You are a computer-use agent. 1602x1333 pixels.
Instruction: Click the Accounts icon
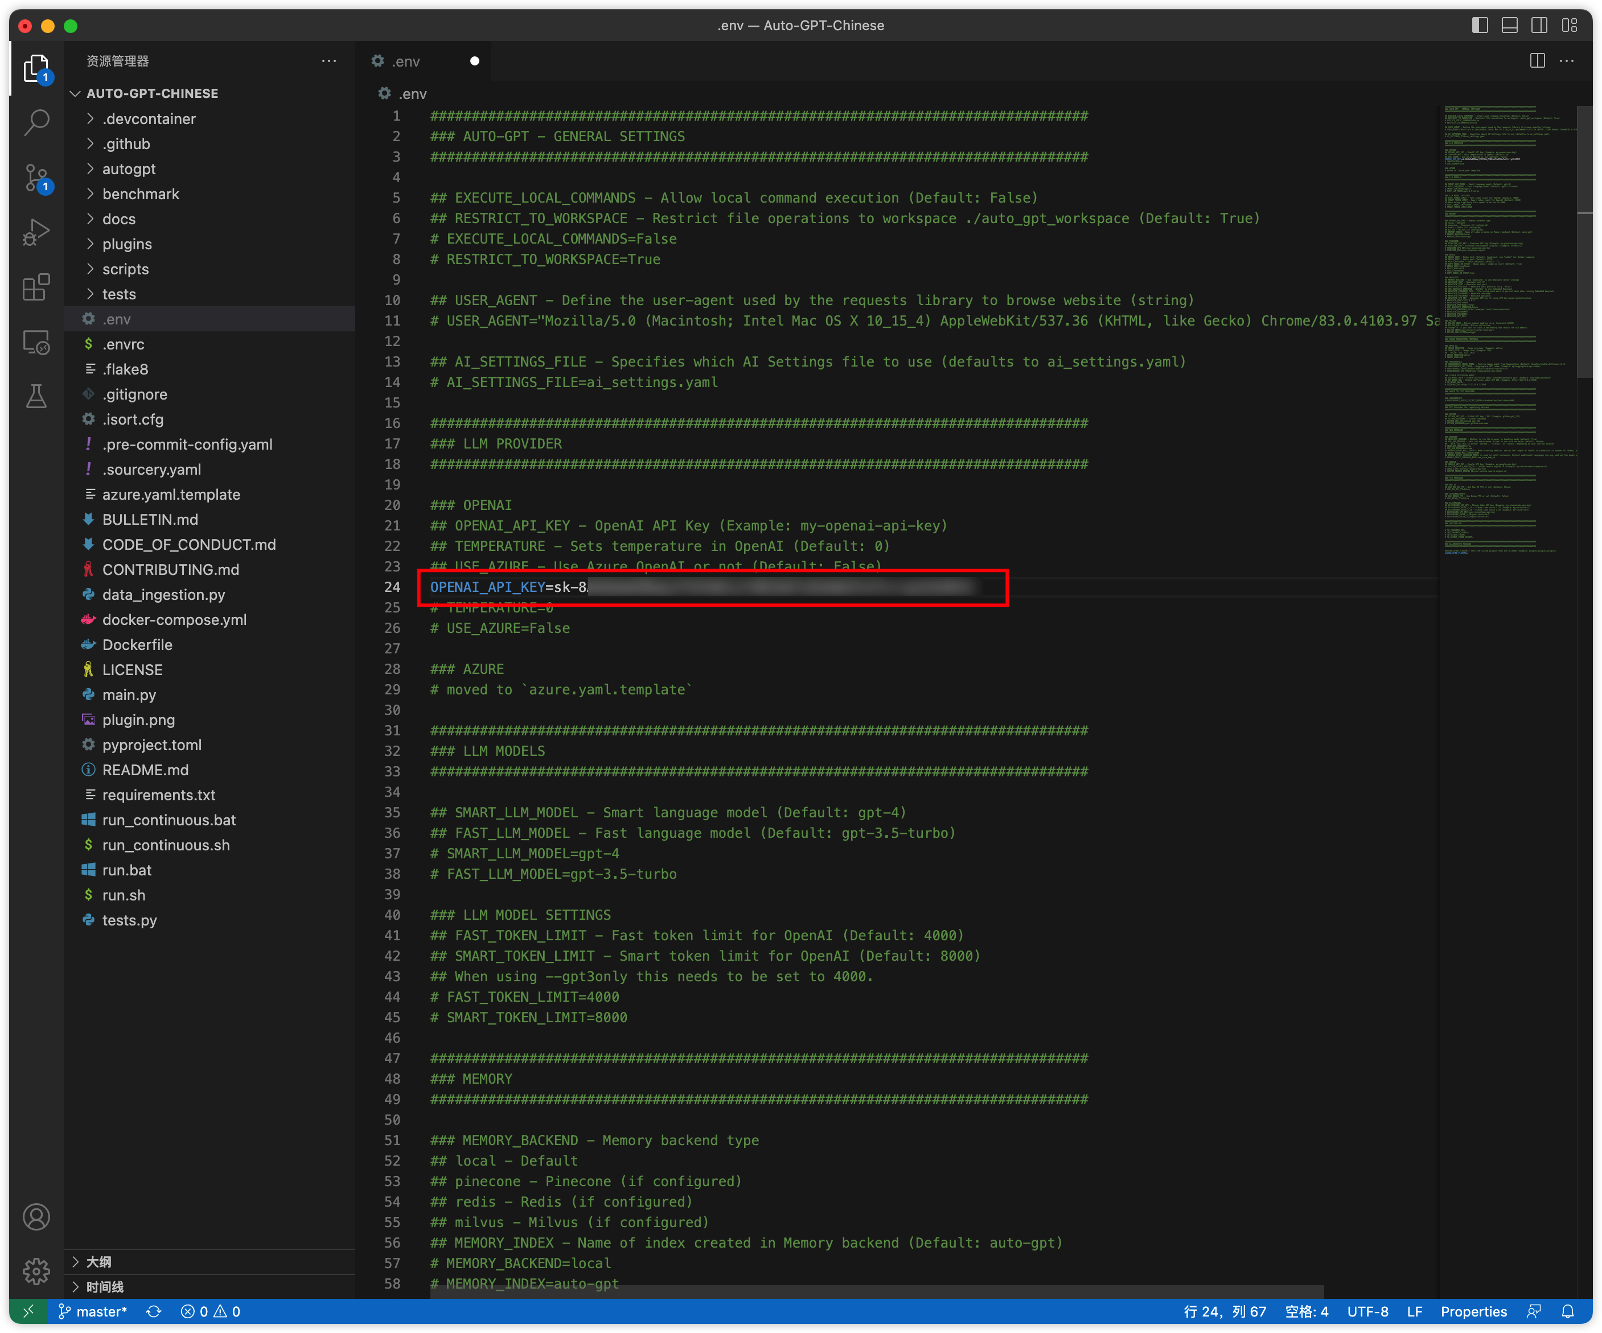pyautogui.click(x=36, y=1216)
